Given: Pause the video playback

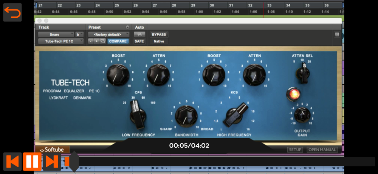Looking at the screenshot, I should click(x=32, y=162).
